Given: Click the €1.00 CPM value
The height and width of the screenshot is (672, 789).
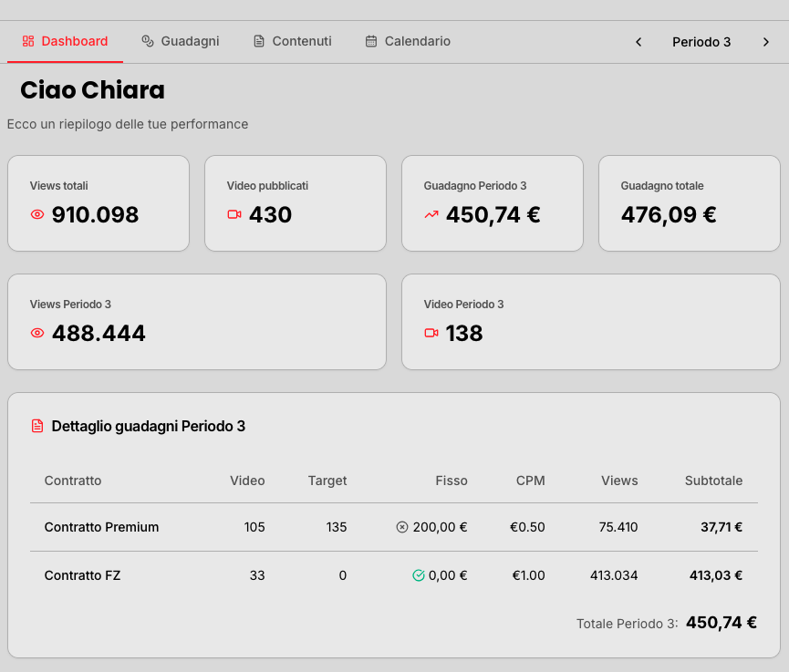Looking at the screenshot, I should [x=528, y=575].
